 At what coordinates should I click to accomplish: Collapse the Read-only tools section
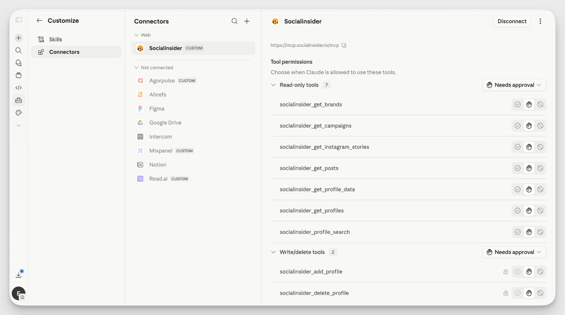[x=273, y=85]
